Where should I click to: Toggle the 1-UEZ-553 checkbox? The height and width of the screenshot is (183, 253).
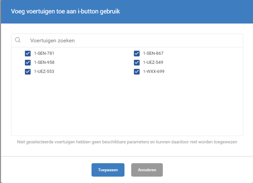[28, 72]
